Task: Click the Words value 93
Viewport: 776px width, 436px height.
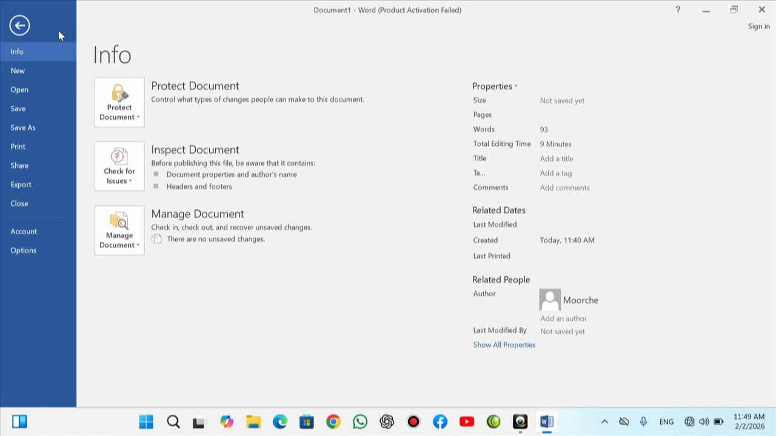Action: (x=544, y=130)
